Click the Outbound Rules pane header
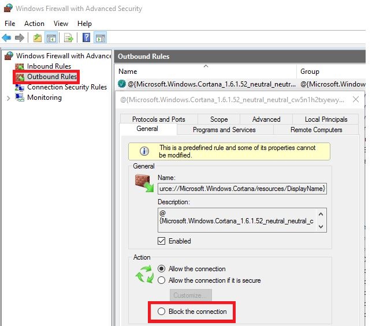Screen dimensions: 387x326 [x=240, y=57]
